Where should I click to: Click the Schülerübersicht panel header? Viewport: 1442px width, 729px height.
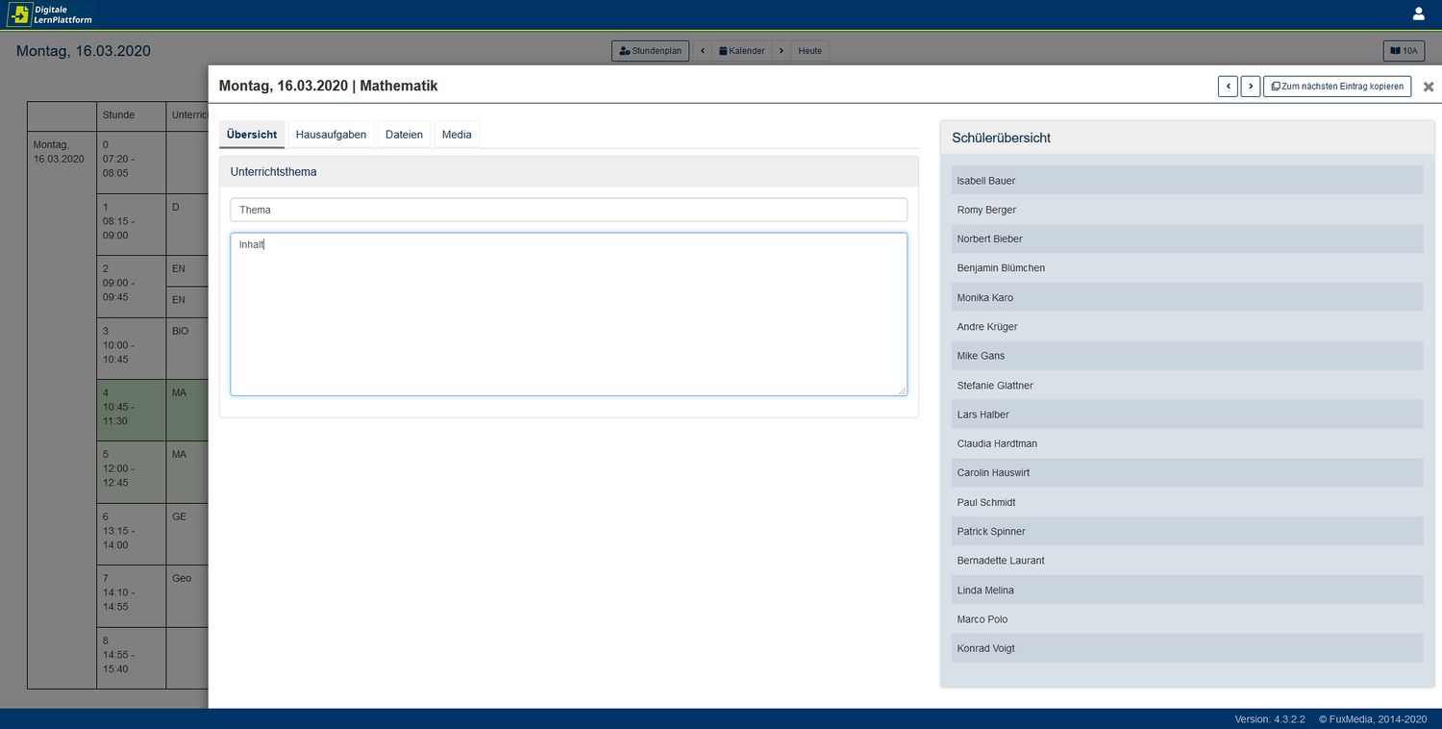pos(1187,138)
